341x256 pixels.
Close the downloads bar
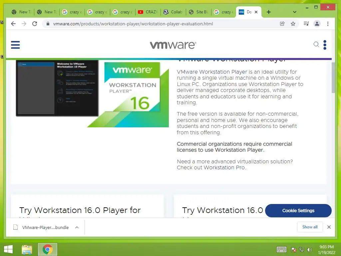(329, 227)
